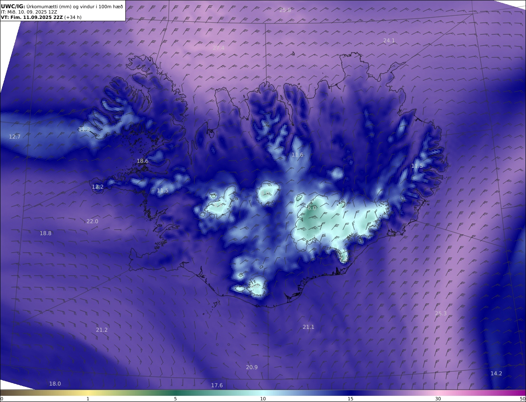The width and height of the screenshot is (526, 402).
Task: Click the bold UWC/IG title label
Action: (13, 6)
